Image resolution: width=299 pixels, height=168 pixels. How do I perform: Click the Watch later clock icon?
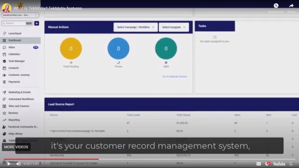click(276, 6)
